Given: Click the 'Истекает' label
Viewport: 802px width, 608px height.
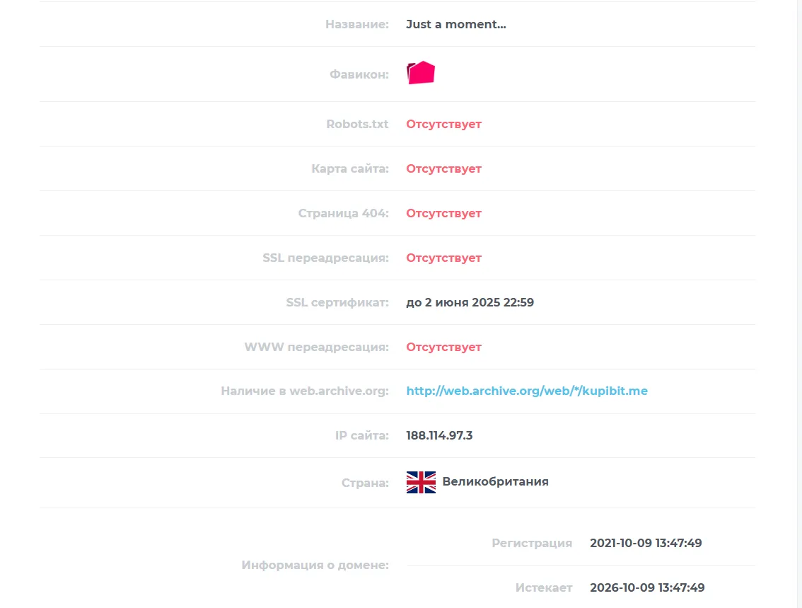Looking at the screenshot, I should click(x=544, y=587).
